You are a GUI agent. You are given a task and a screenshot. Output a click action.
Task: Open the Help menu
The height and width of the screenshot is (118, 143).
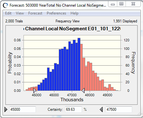74,13
